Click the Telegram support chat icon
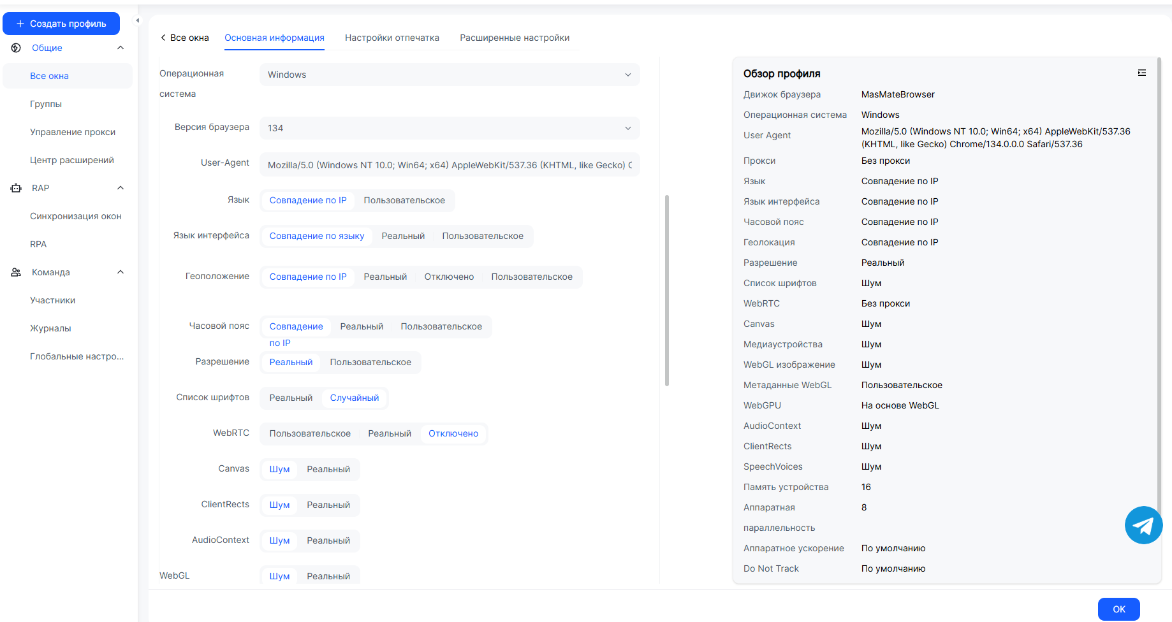Screen dimensions: 1172x622 1143,525
